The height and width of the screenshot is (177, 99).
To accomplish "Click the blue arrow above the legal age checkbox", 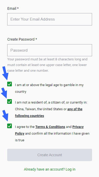I will (5, 73).
